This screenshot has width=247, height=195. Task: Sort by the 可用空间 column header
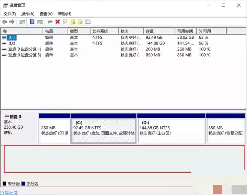(186, 31)
